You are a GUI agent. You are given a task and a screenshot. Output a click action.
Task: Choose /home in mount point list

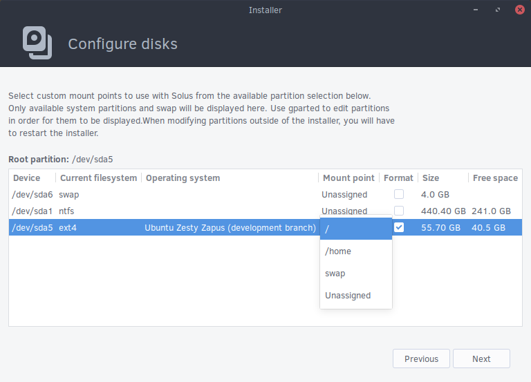pos(356,251)
